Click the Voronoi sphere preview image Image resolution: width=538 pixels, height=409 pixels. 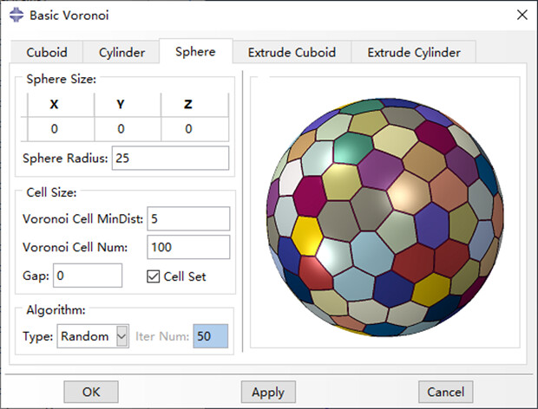385,217
